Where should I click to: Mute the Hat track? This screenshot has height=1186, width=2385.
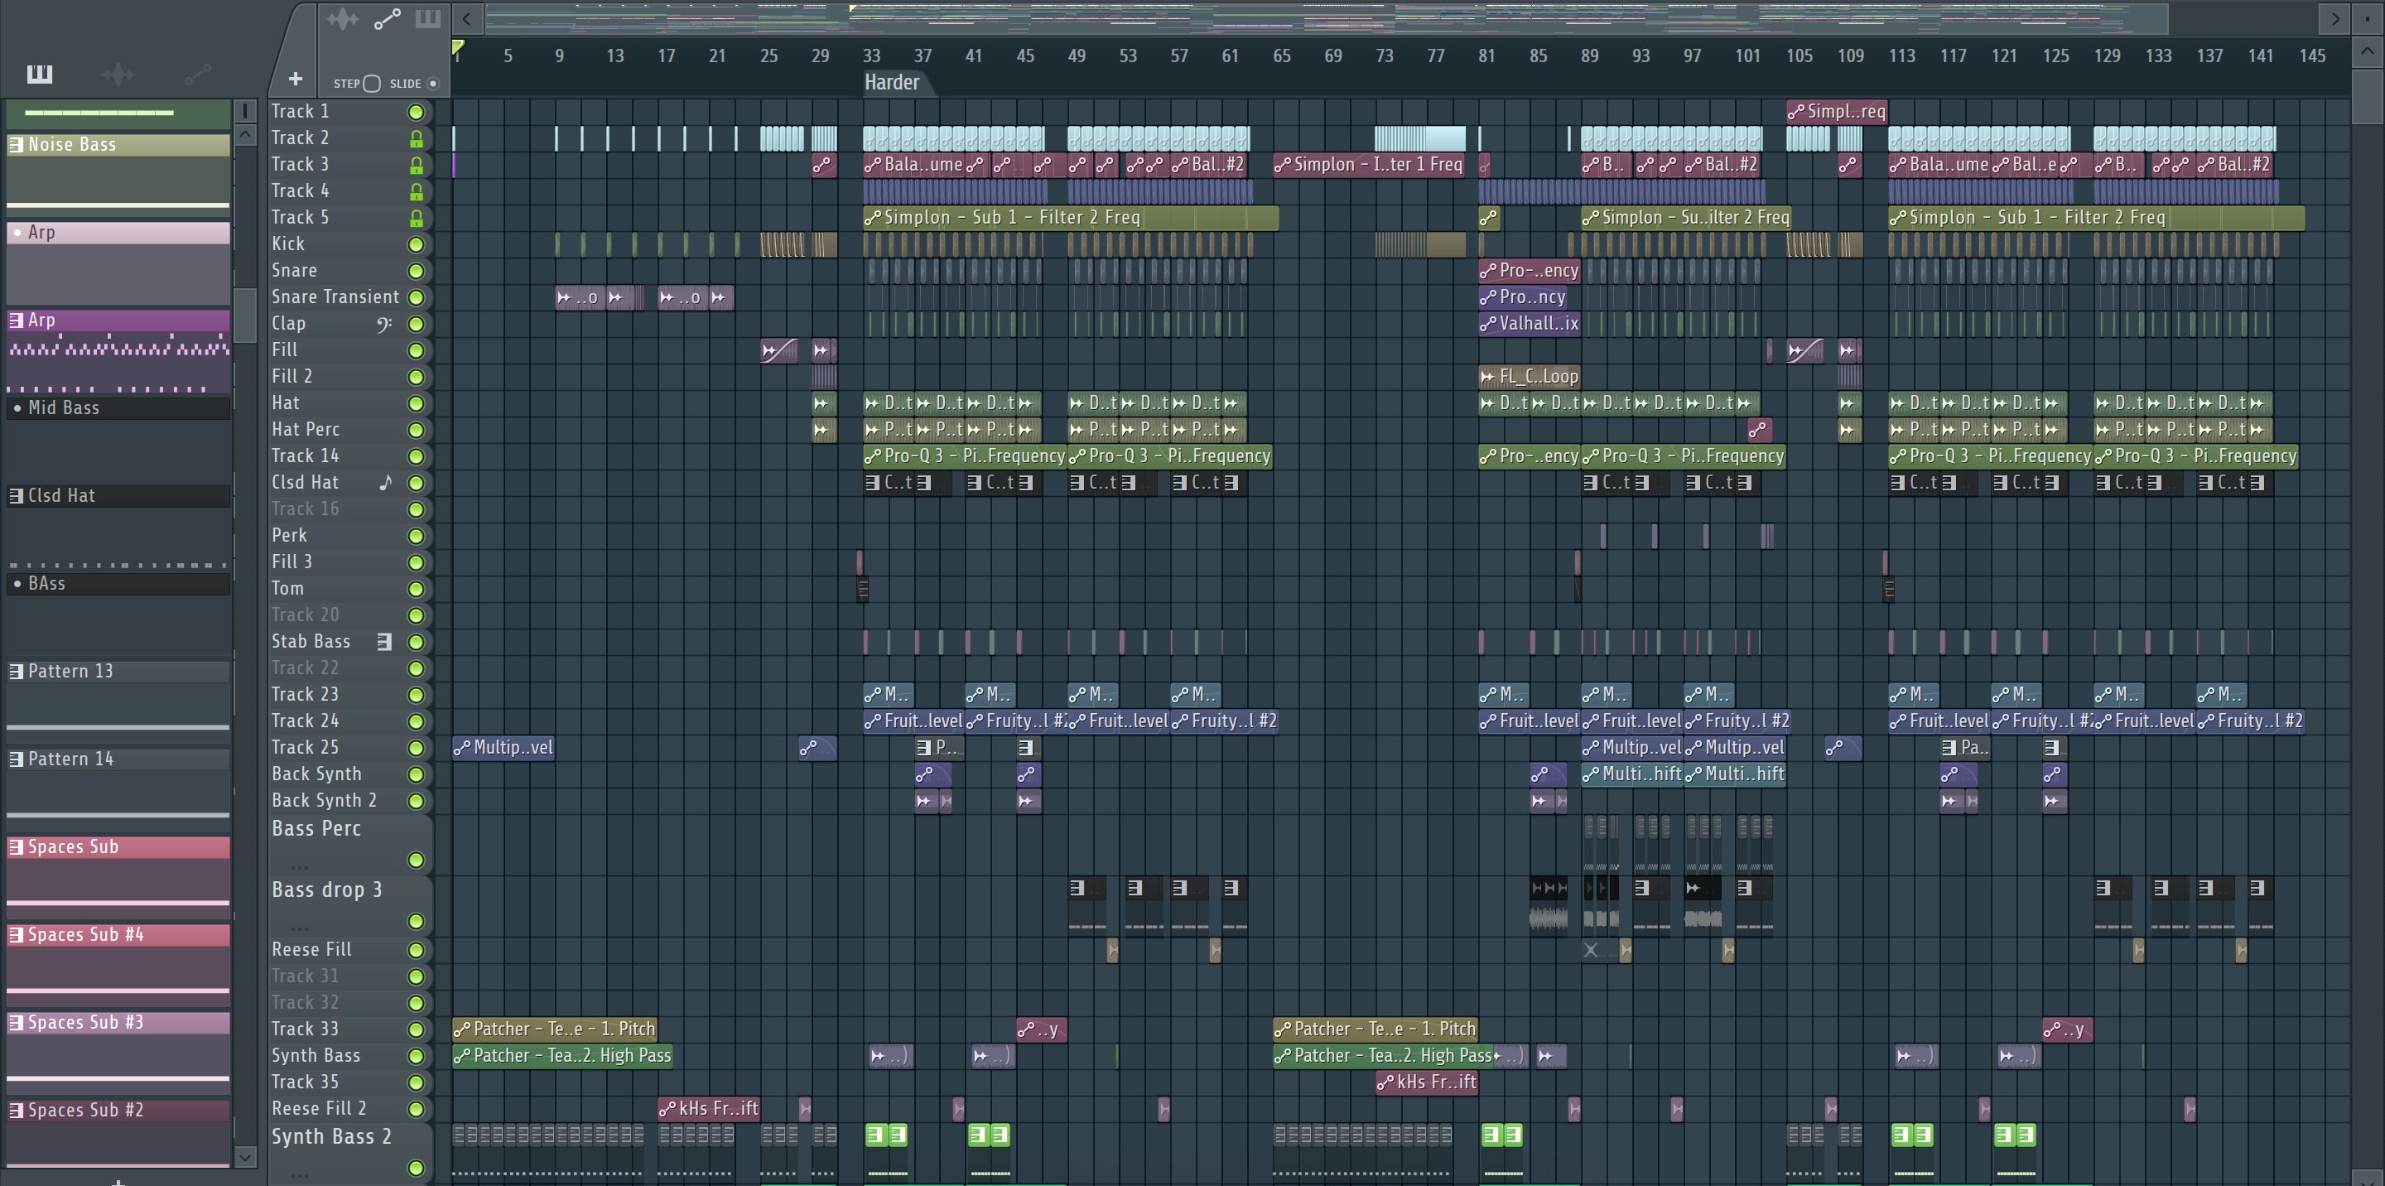click(x=416, y=403)
